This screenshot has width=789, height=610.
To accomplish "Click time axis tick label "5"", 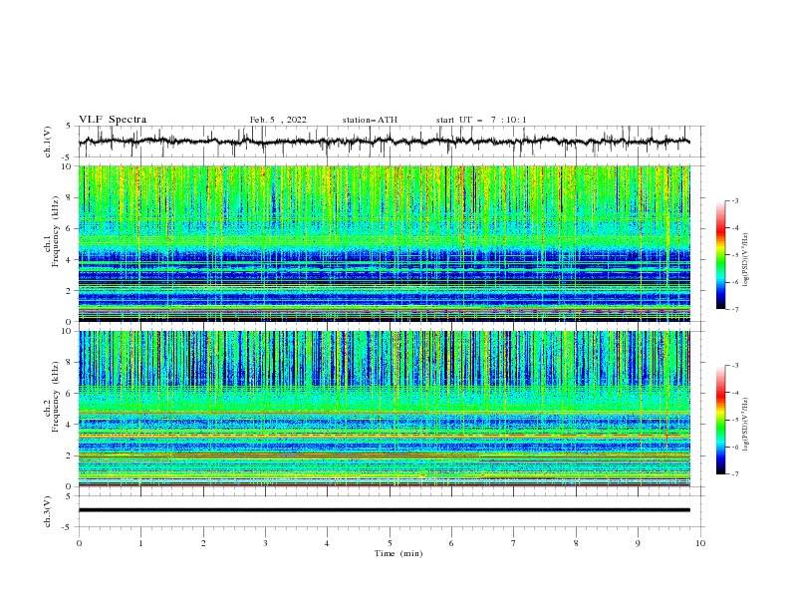I will (x=390, y=543).
